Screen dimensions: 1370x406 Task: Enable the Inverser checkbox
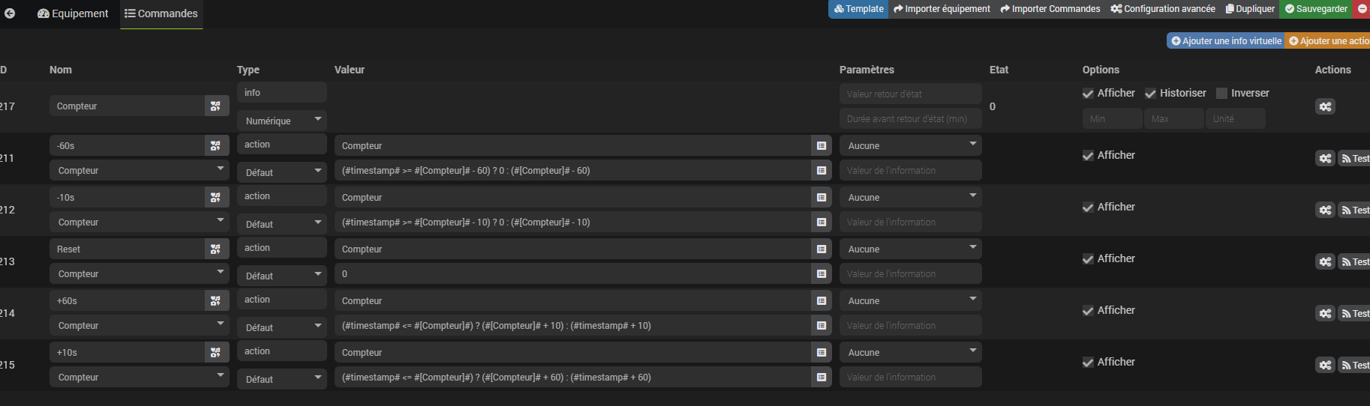[1221, 94]
